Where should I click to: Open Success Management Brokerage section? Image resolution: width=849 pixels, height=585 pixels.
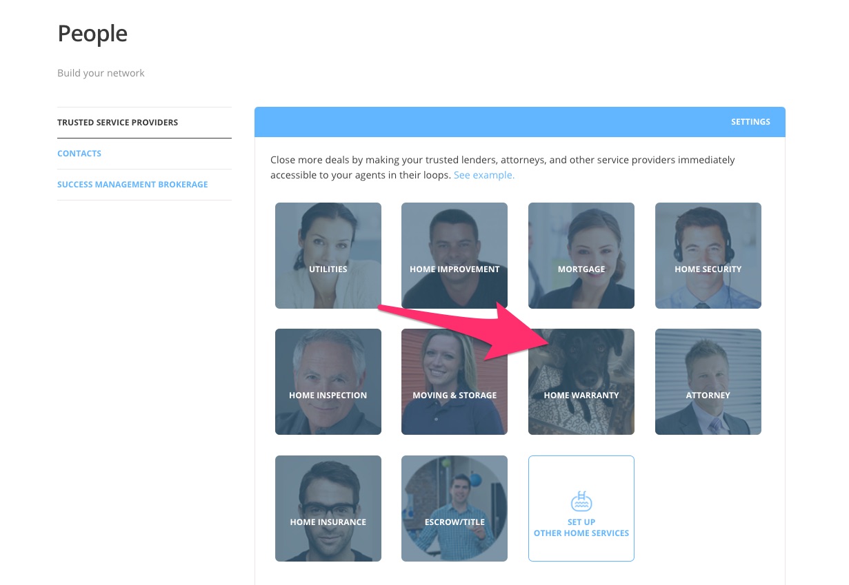click(132, 185)
